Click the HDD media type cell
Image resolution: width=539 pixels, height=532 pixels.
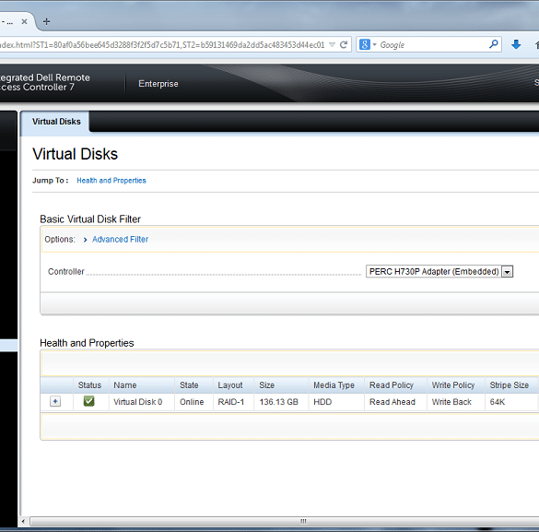(322, 402)
